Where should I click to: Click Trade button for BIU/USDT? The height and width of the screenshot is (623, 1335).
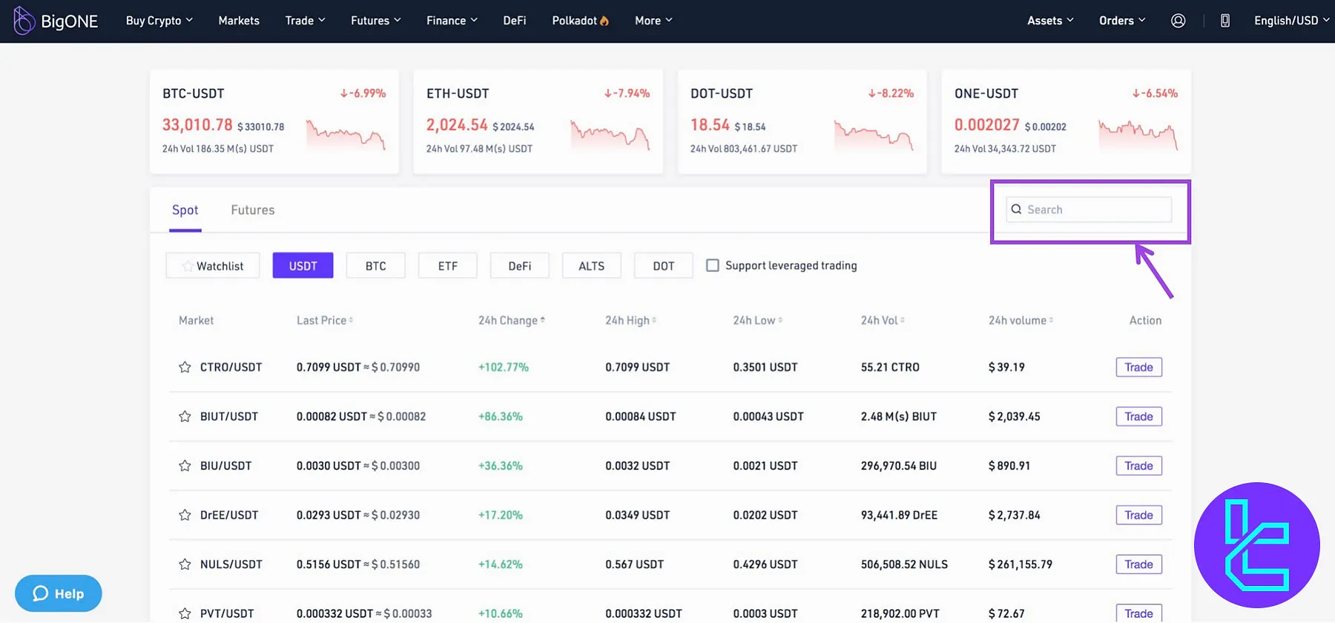pyautogui.click(x=1139, y=466)
